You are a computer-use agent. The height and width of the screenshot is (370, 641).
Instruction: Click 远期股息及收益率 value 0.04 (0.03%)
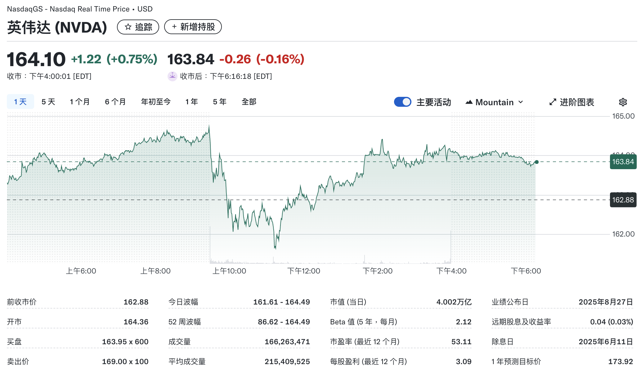[612, 322]
